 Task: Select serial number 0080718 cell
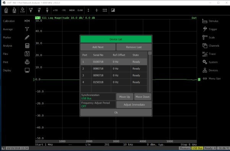tap(101, 68)
